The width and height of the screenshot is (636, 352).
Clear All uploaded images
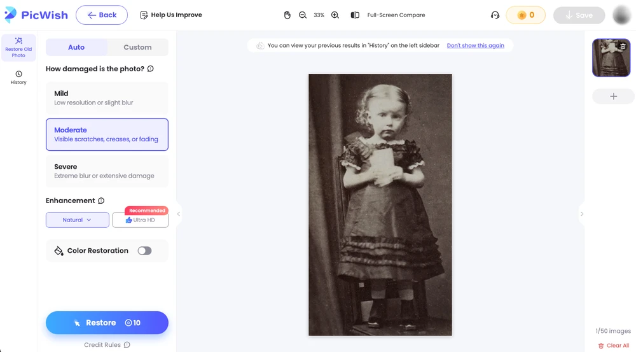click(x=614, y=346)
